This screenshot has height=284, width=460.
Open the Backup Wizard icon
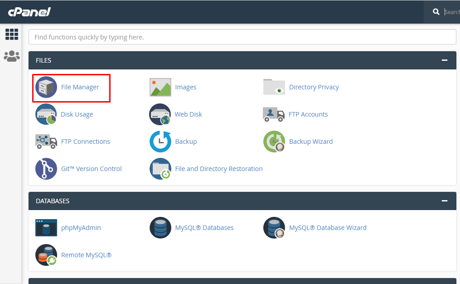274,142
